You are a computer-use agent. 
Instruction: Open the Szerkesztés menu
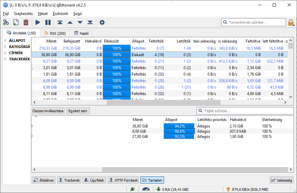pos(23,14)
